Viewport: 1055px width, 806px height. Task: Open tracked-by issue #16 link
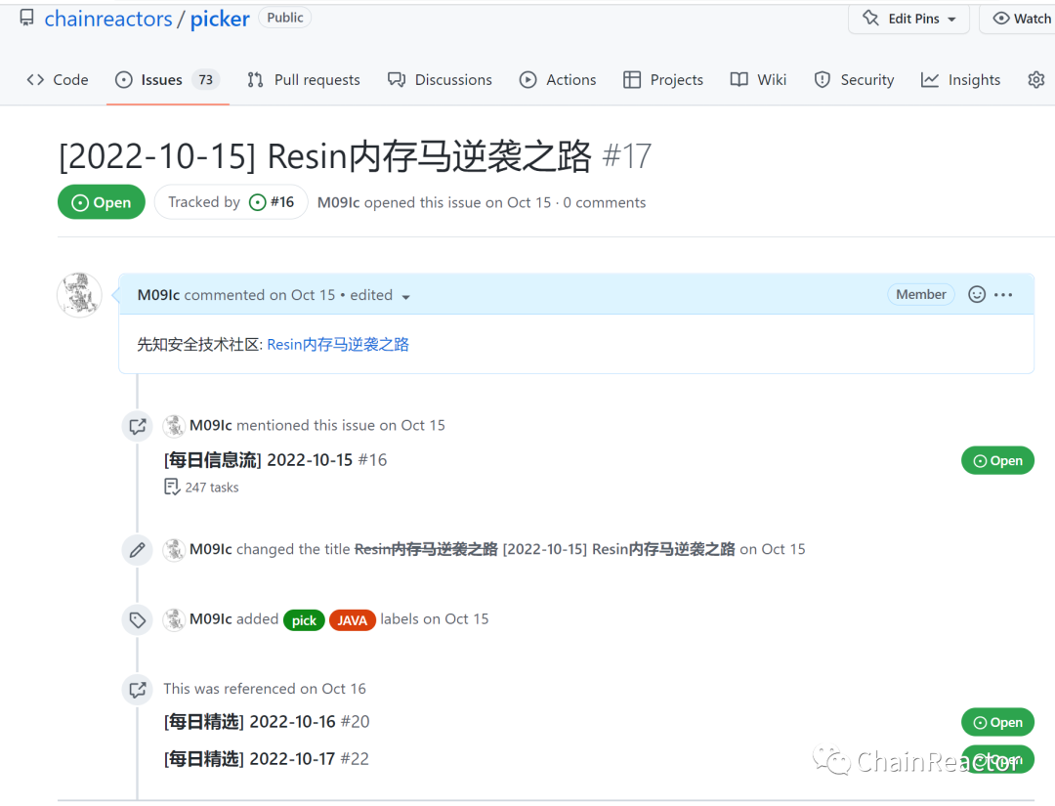click(x=272, y=202)
